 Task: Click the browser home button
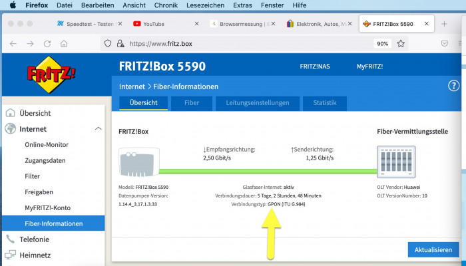(64, 44)
